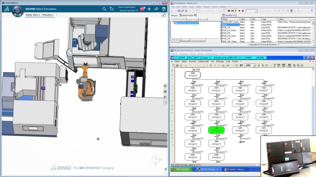Image resolution: width=316 pixels, height=177 pixels.
Task: Pause simulation in ControlBuild toolbar
Action: (229, 10)
